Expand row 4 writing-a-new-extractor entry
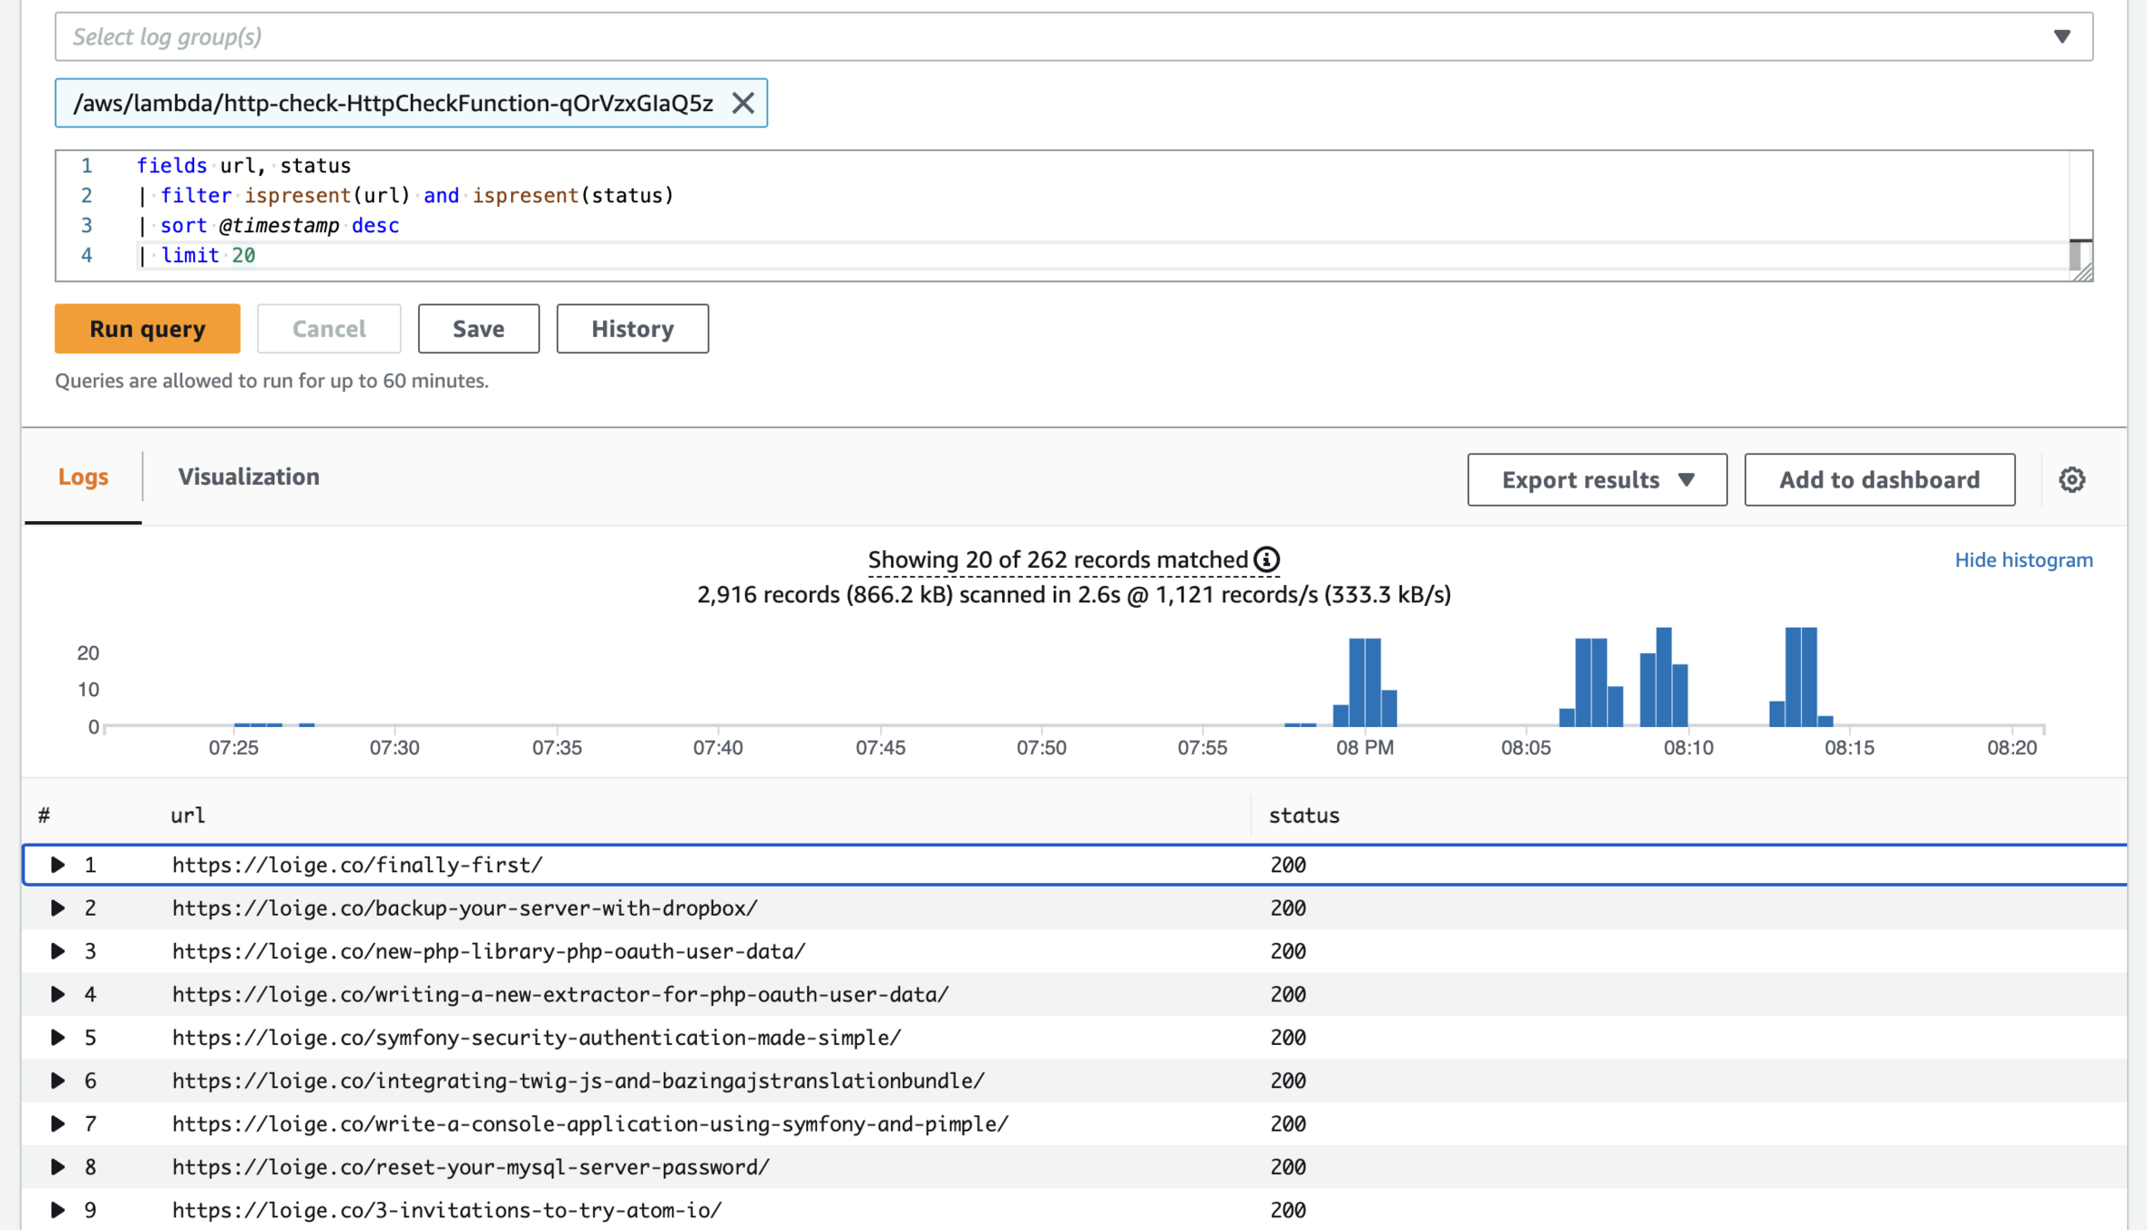 point(57,994)
